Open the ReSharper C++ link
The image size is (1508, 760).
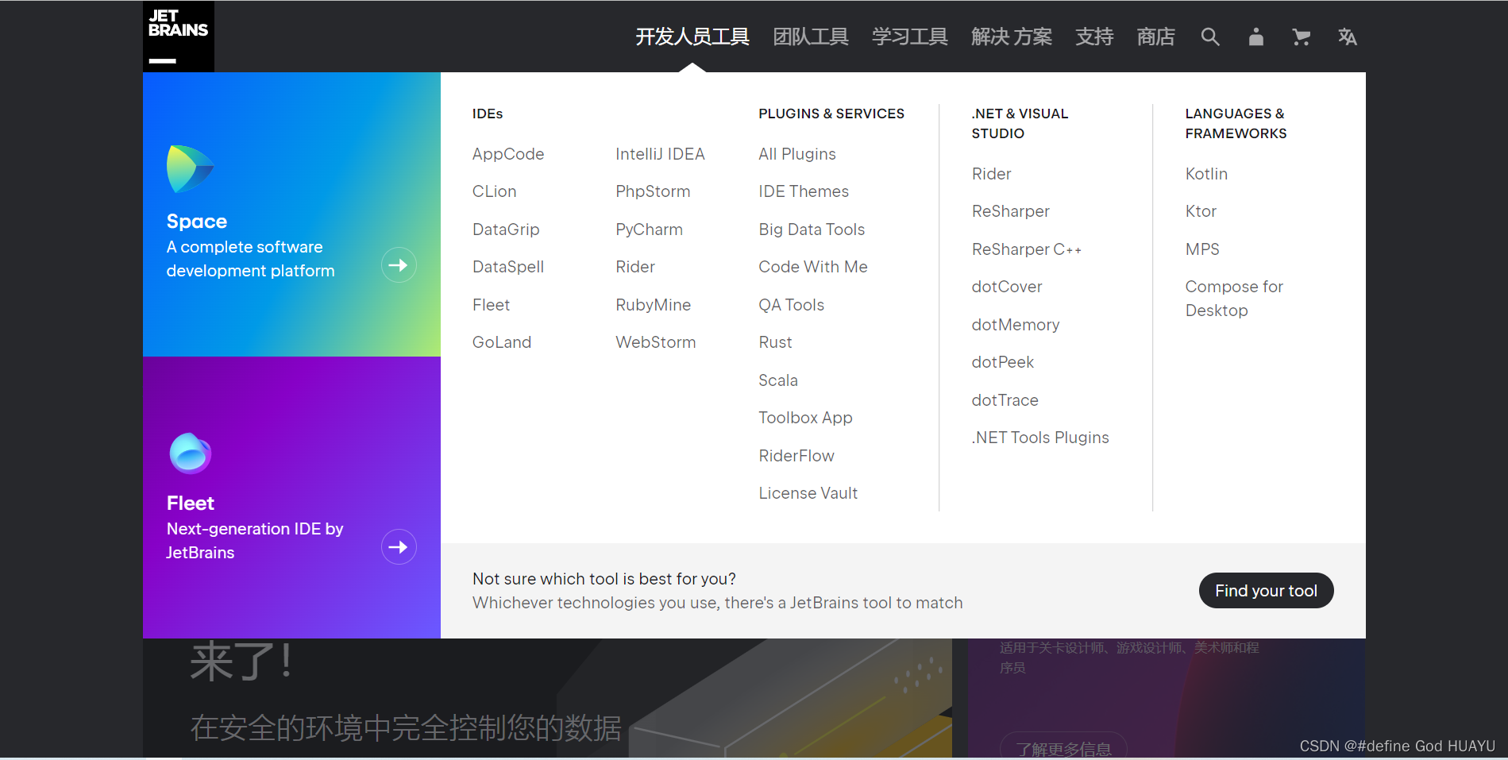pyautogui.click(x=1026, y=249)
